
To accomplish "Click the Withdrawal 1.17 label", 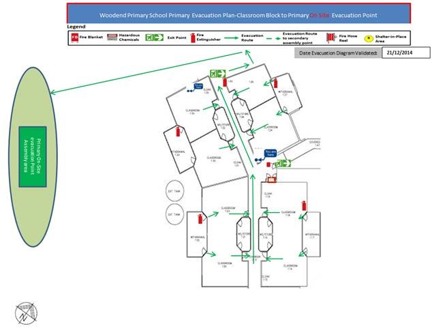I will pos(312,235).
